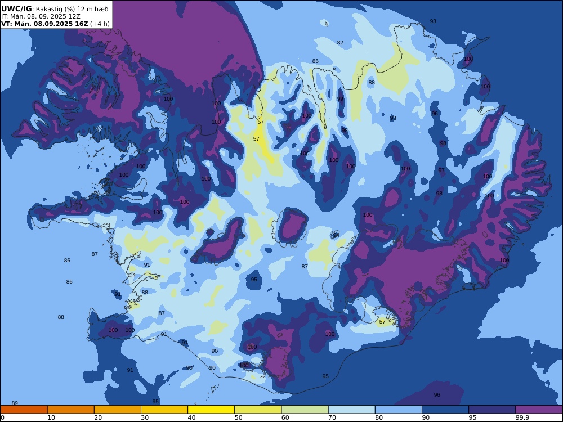Click the legend tick label 20
The width and height of the screenshot is (563, 422).
point(98,417)
